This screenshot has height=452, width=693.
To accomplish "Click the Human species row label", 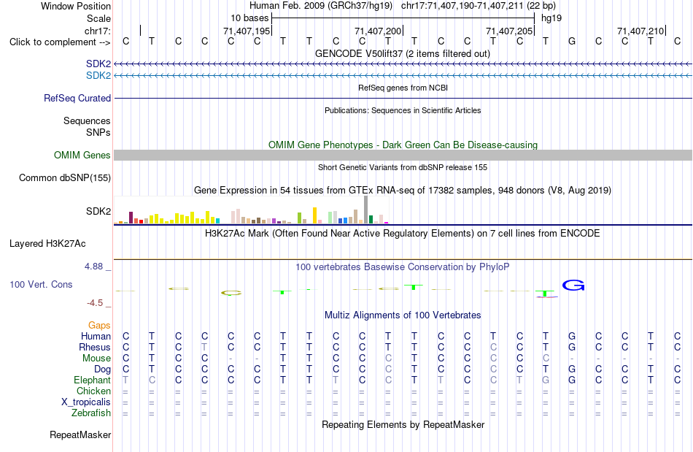I will pyautogui.click(x=96, y=337).
